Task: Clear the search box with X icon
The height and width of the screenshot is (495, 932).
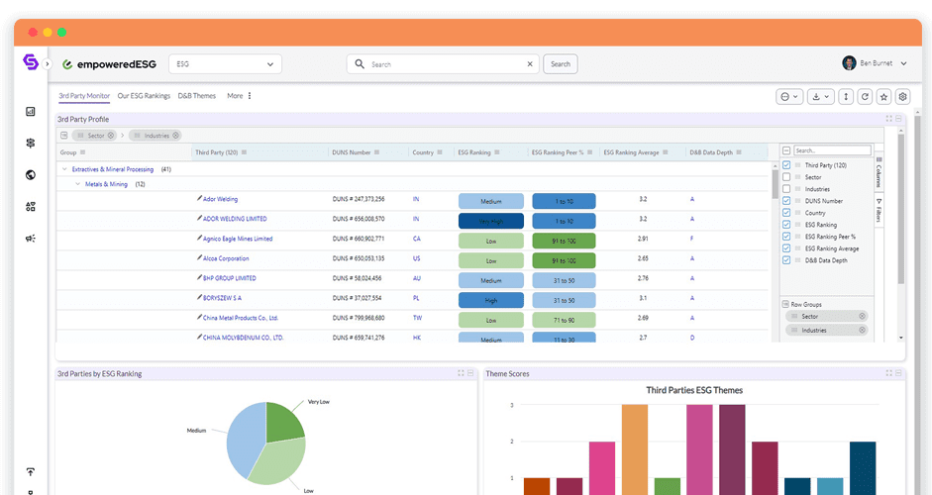Action: point(530,64)
